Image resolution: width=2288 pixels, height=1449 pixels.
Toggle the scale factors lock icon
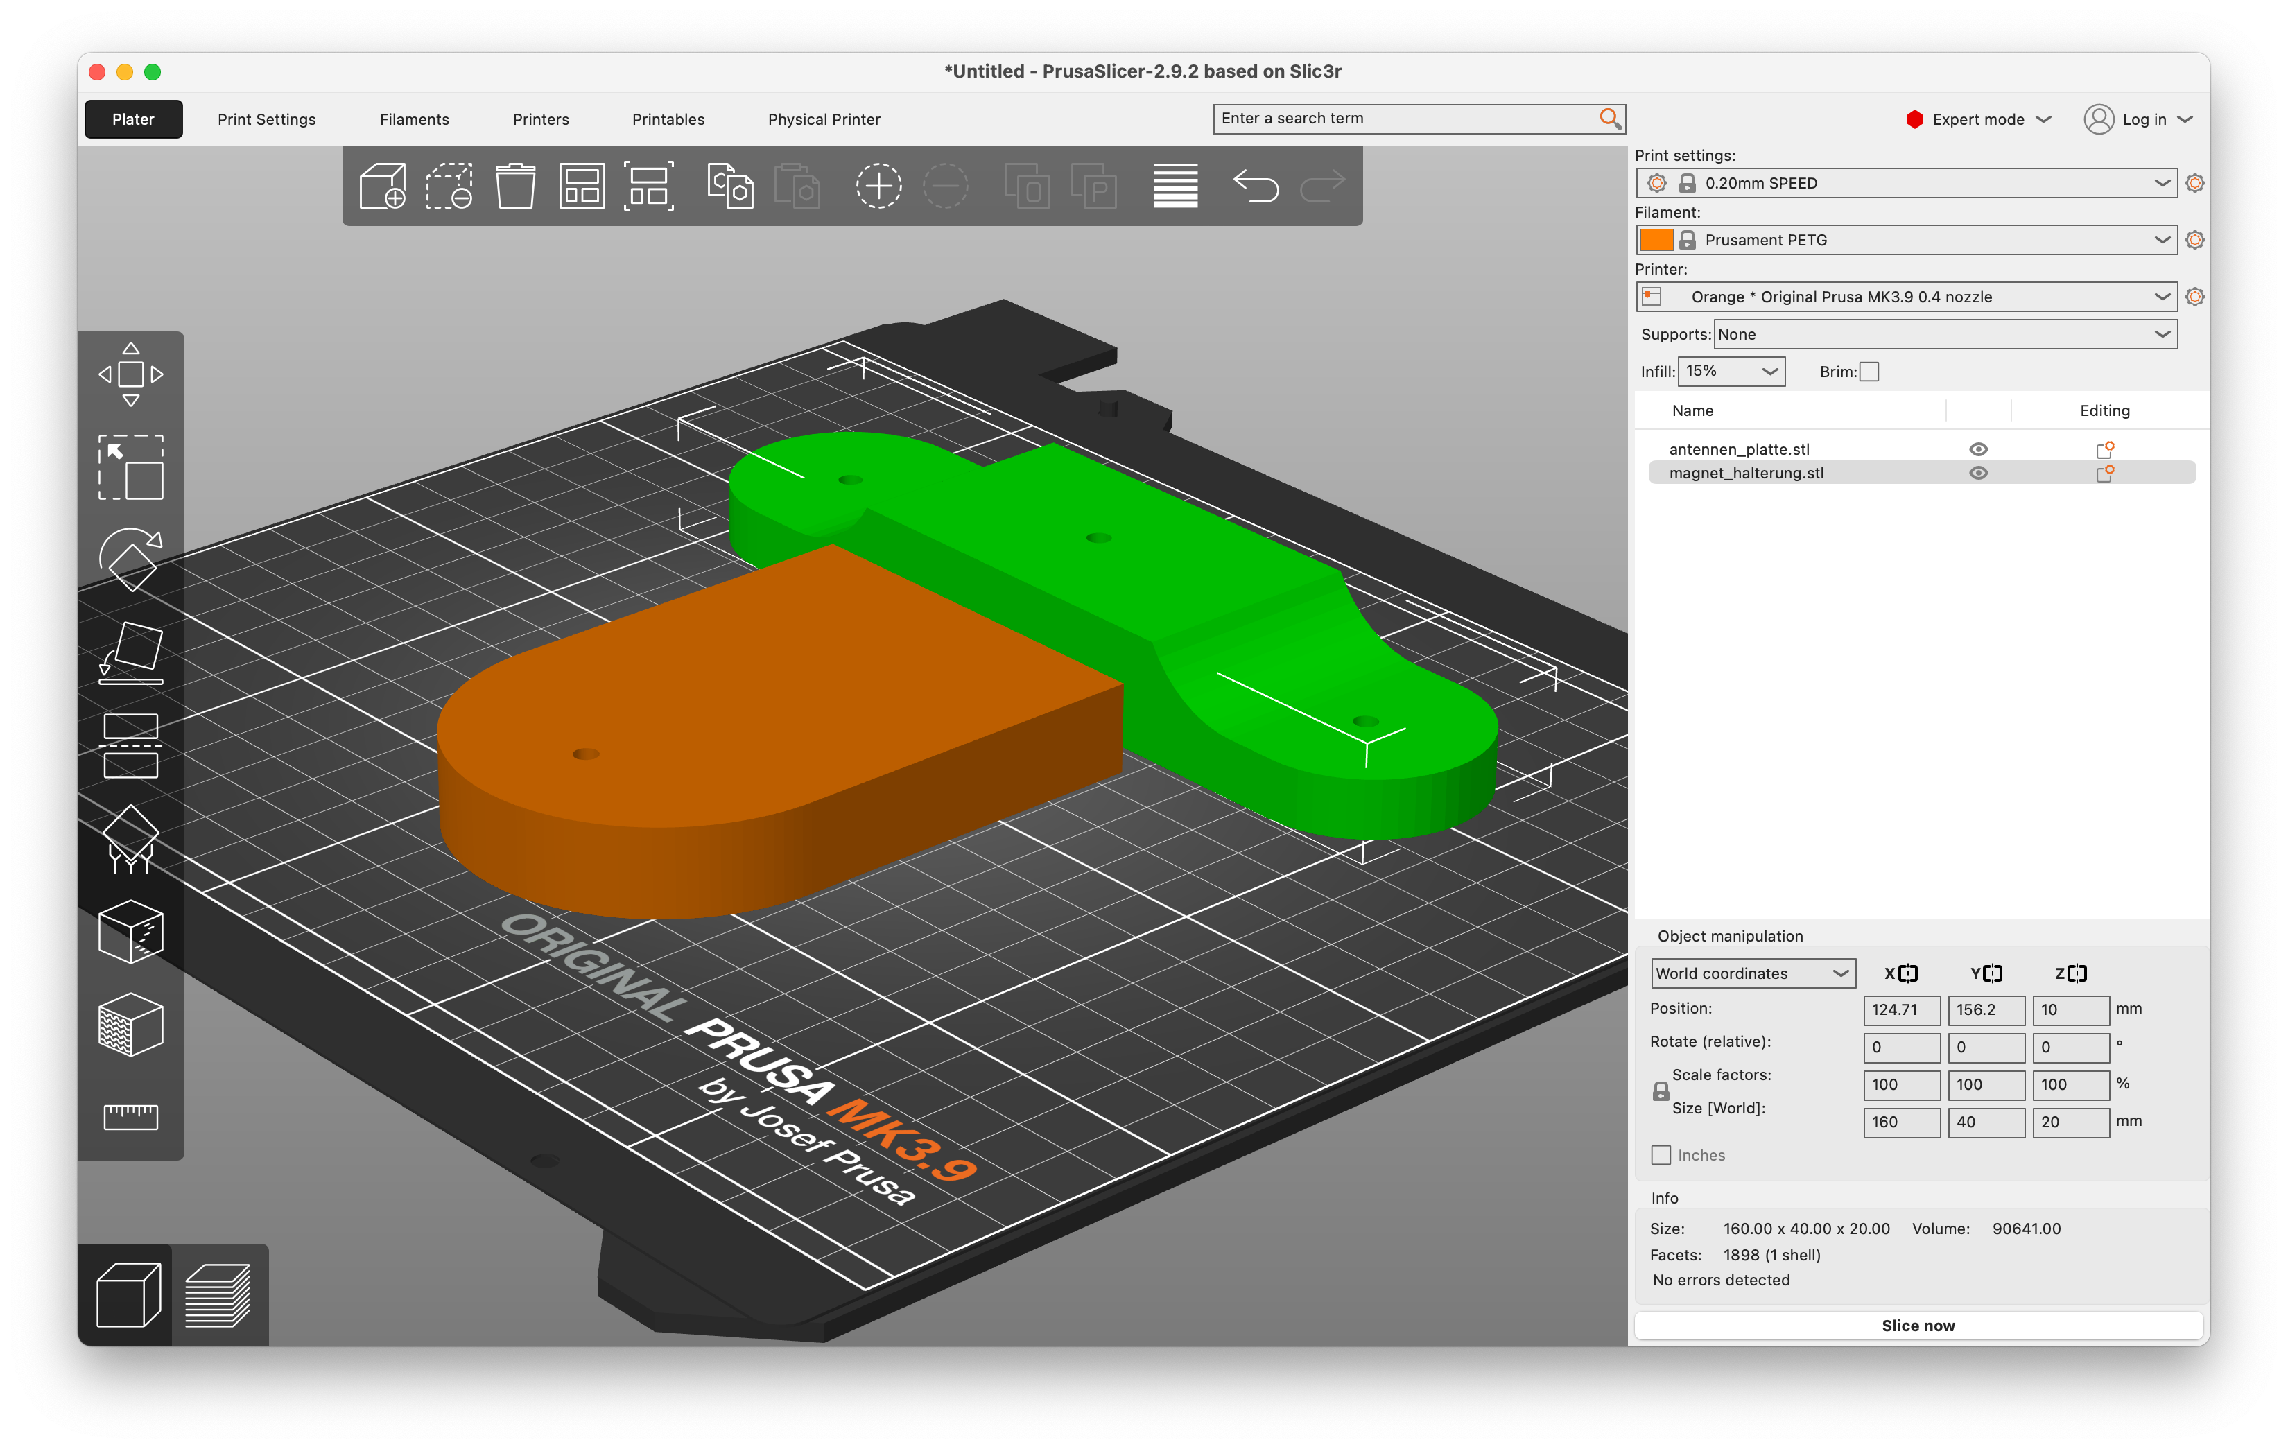(x=1660, y=1092)
